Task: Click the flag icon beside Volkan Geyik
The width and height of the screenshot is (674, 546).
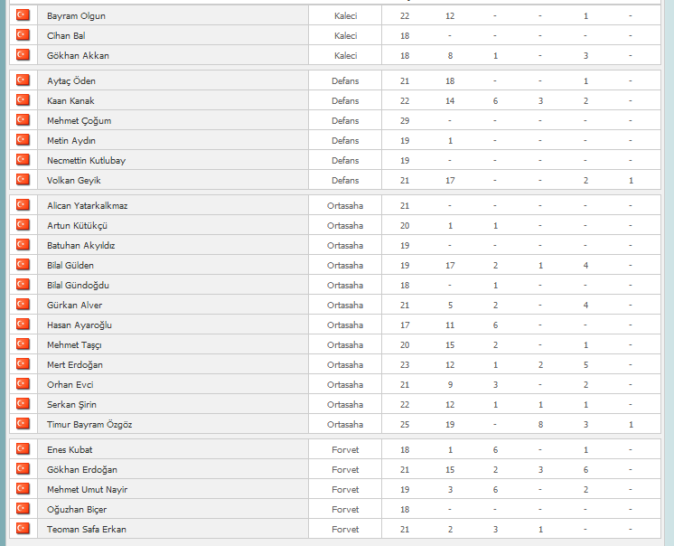Action: tap(23, 180)
